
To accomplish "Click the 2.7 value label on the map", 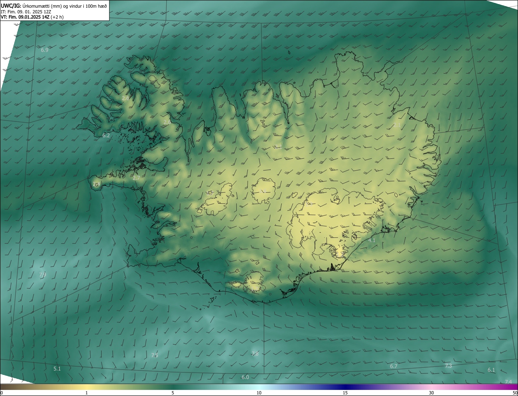I will pos(136,178).
